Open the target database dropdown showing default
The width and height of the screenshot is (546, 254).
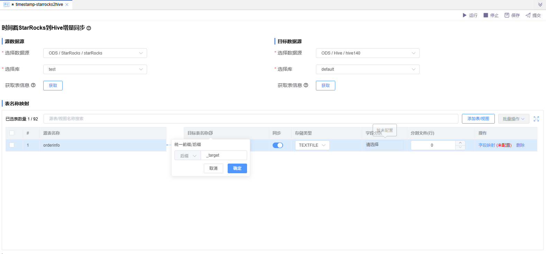click(367, 69)
